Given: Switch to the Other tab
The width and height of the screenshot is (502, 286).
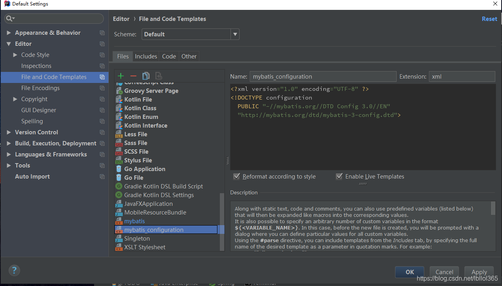Looking at the screenshot, I should [189, 56].
